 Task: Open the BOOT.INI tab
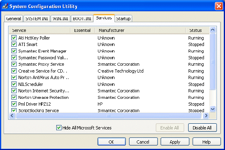[x=82, y=19]
